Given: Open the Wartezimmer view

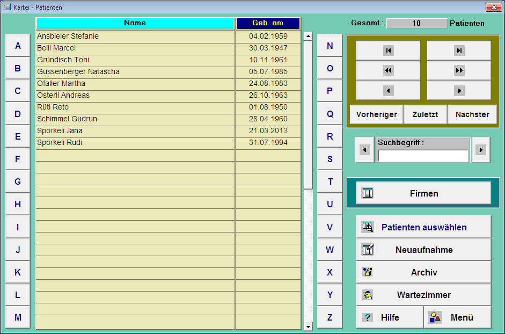Looking at the screenshot, I should [x=423, y=295].
